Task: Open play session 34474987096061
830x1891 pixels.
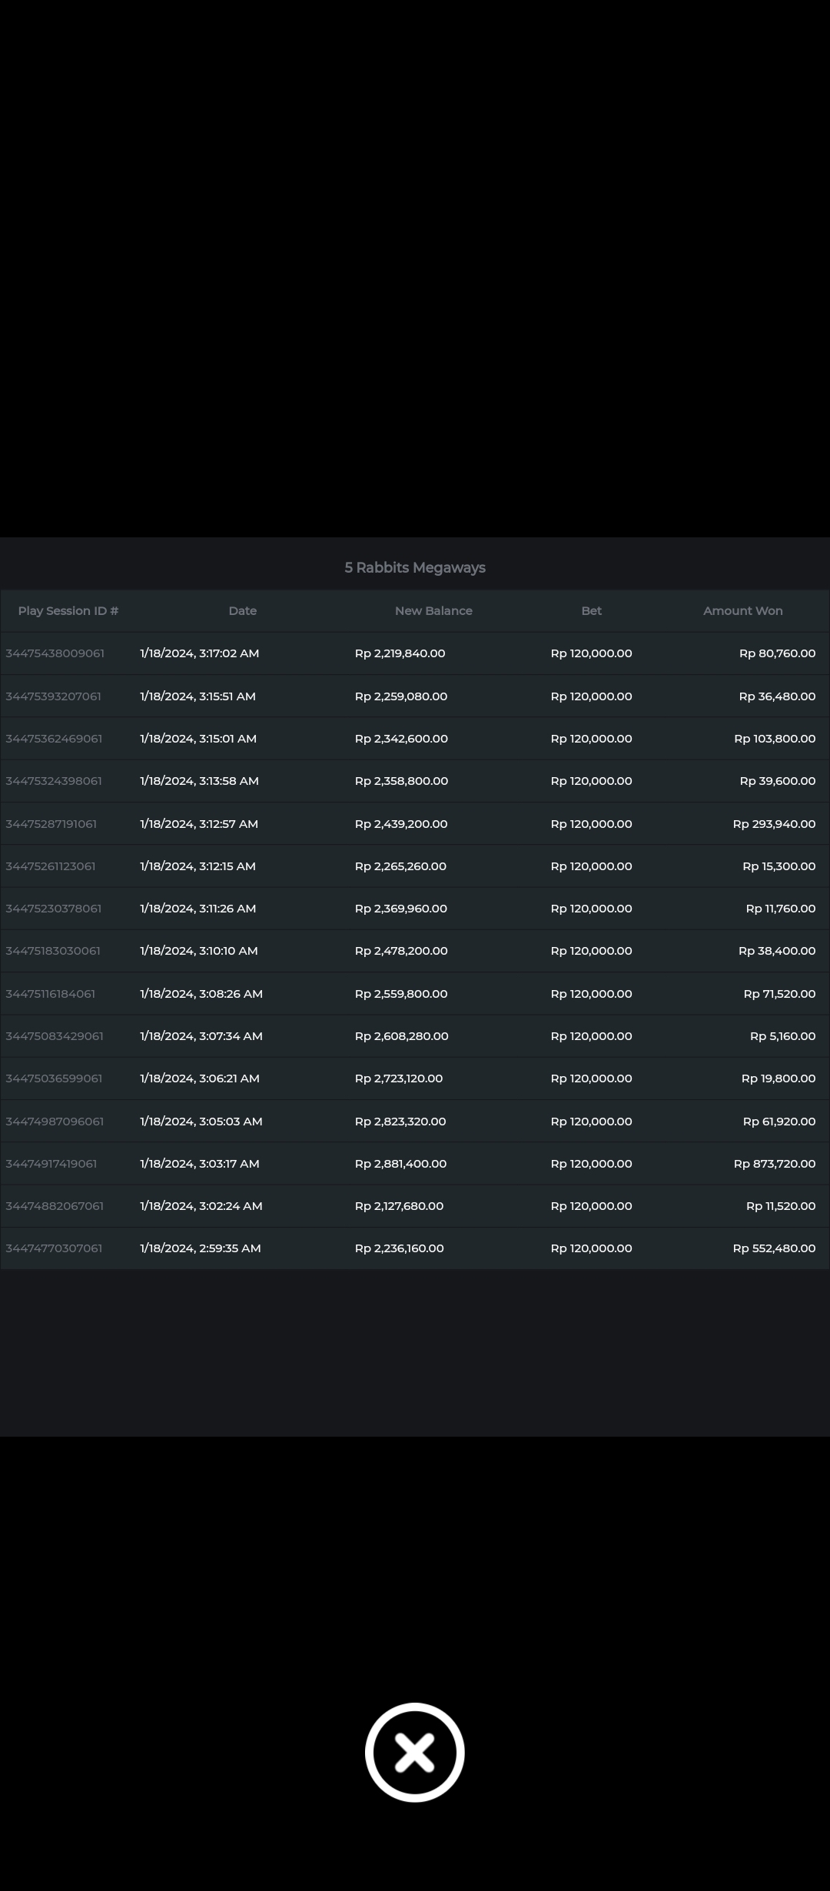Action: (55, 1122)
